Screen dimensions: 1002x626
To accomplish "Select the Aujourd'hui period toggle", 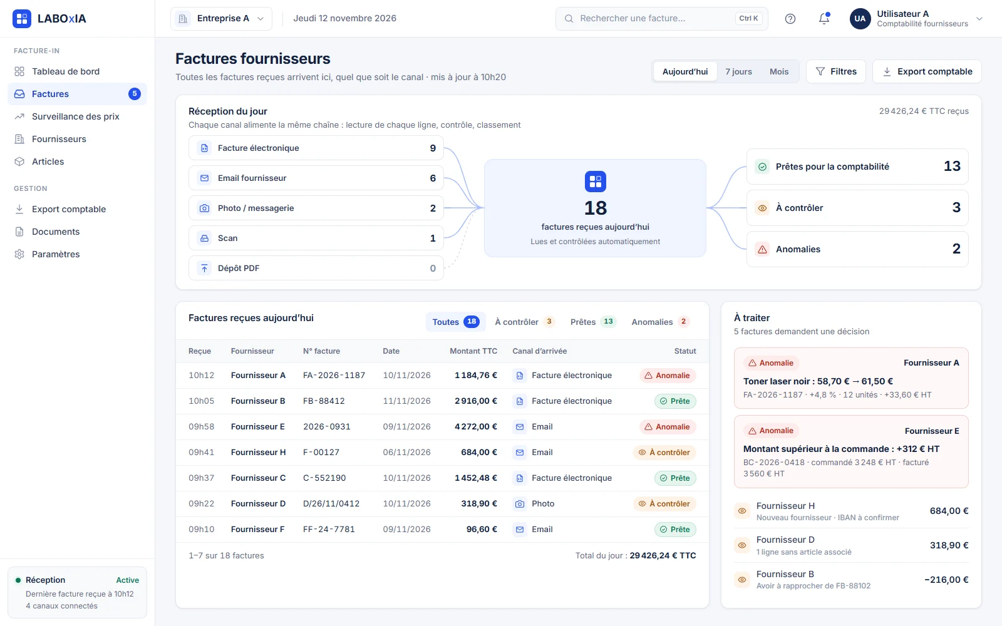I will [x=685, y=71].
